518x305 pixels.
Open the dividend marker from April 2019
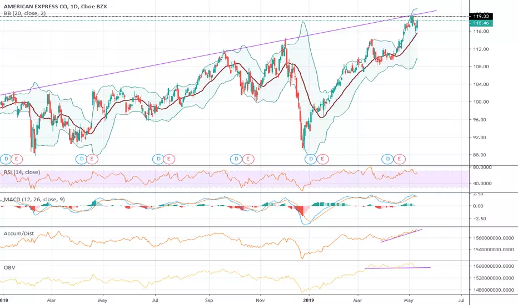(387, 159)
